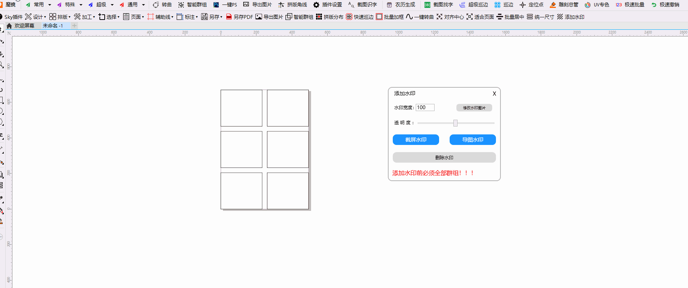Image resolution: width=688 pixels, height=288 pixels.
Task: Click the 常用 menu label
Action: click(39, 5)
